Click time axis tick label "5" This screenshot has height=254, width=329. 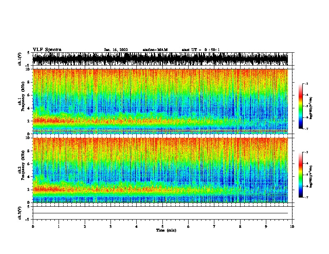tap(162, 227)
